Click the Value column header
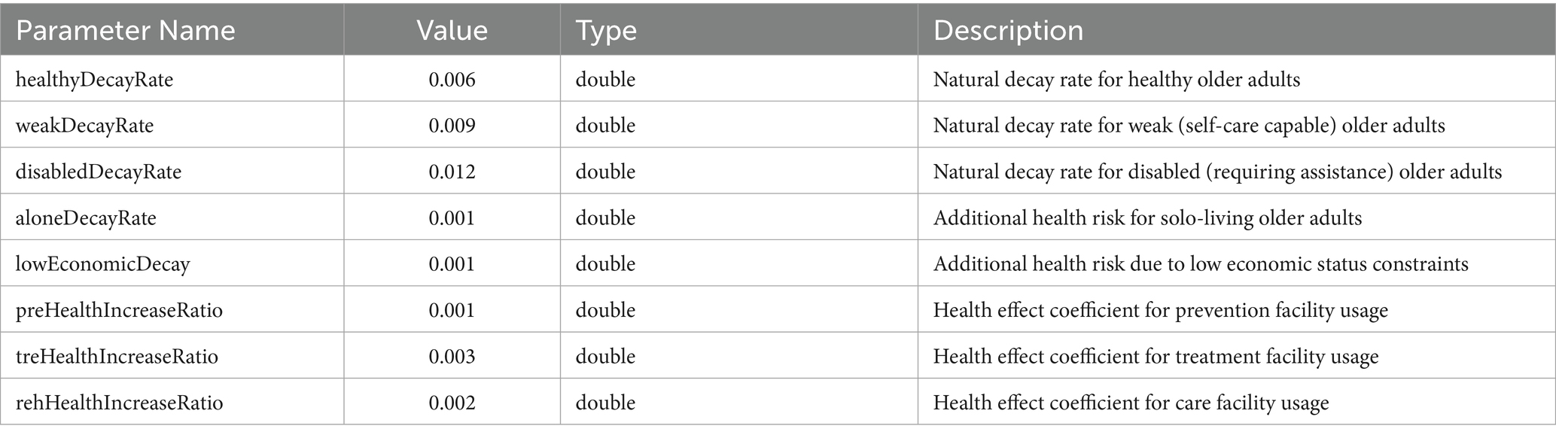1556x438 pixels. click(x=452, y=30)
